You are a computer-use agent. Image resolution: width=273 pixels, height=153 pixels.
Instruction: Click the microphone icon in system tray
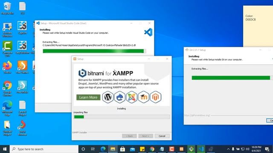pos(233,149)
